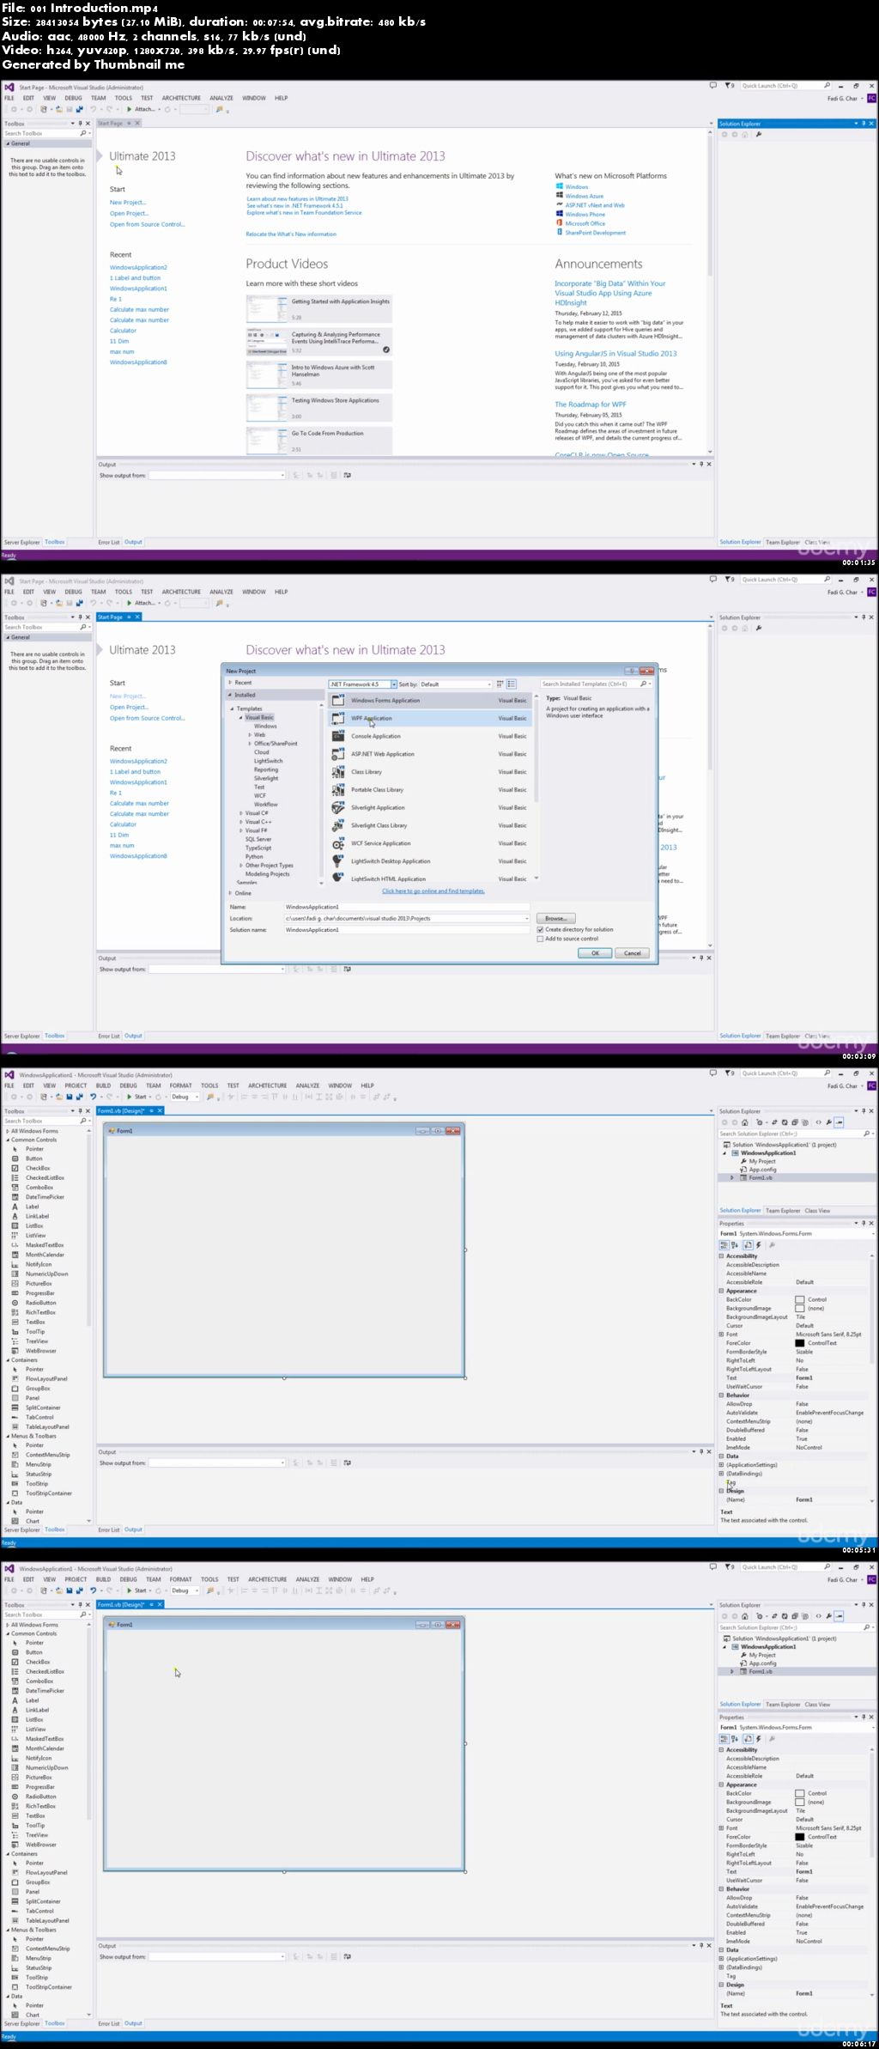This screenshot has height=2049, width=879.
Task: Open Show output from dropdown in 00:01:35 frame
Action: [282, 475]
